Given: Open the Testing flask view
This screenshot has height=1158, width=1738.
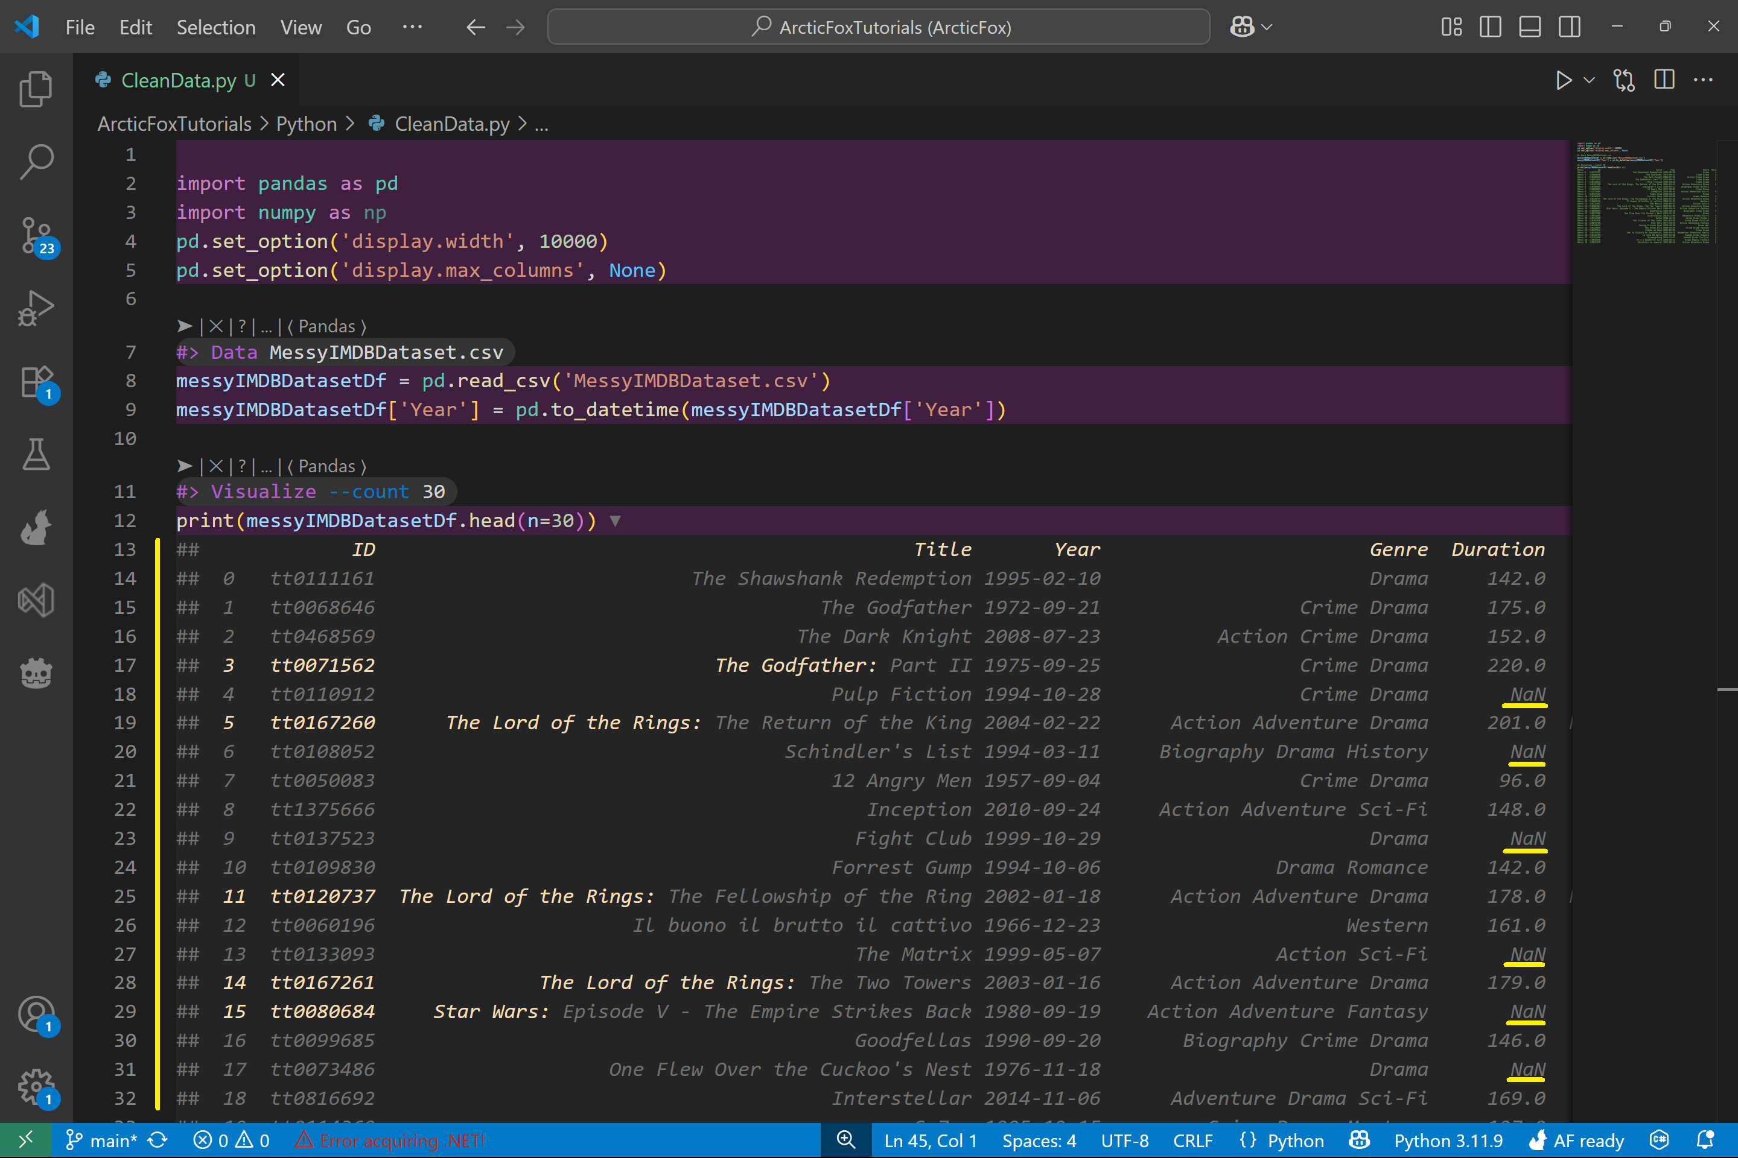Looking at the screenshot, I should (x=36, y=454).
